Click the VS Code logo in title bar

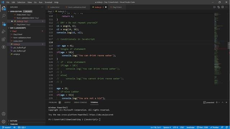pyautogui.click(x=3, y=2)
